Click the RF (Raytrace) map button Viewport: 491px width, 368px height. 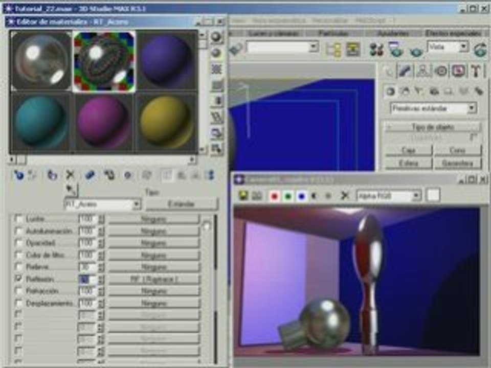click(x=153, y=279)
